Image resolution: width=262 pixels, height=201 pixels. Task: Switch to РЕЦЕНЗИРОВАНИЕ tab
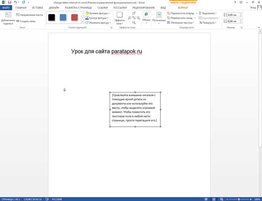coord(144,8)
